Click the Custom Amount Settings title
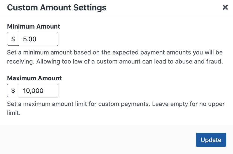Viewport: 233px width, 154px height. [x=57, y=7]
